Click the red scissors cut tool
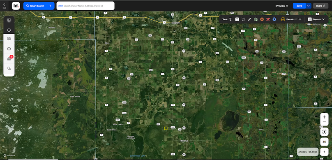332x160 pixels. 268,19
